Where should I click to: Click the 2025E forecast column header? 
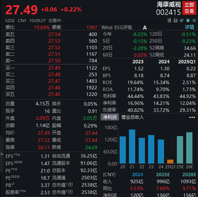pos(163,175)
